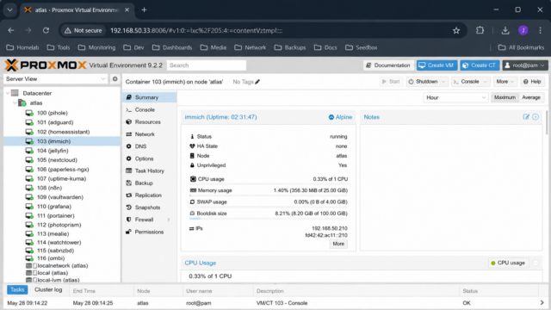Screen dimensions: 551x310
Task: Collapse the atlas node tree
Action: coord(15,102)
